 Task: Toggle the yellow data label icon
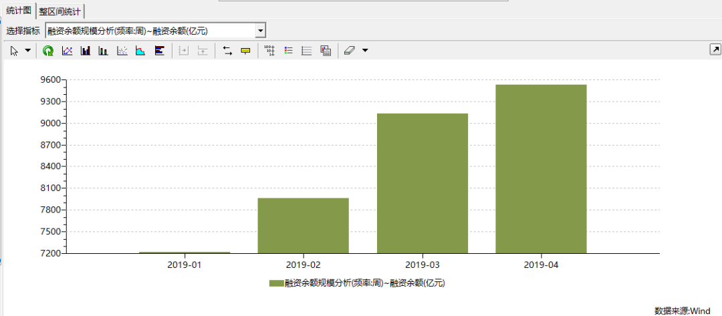point(245,51)
